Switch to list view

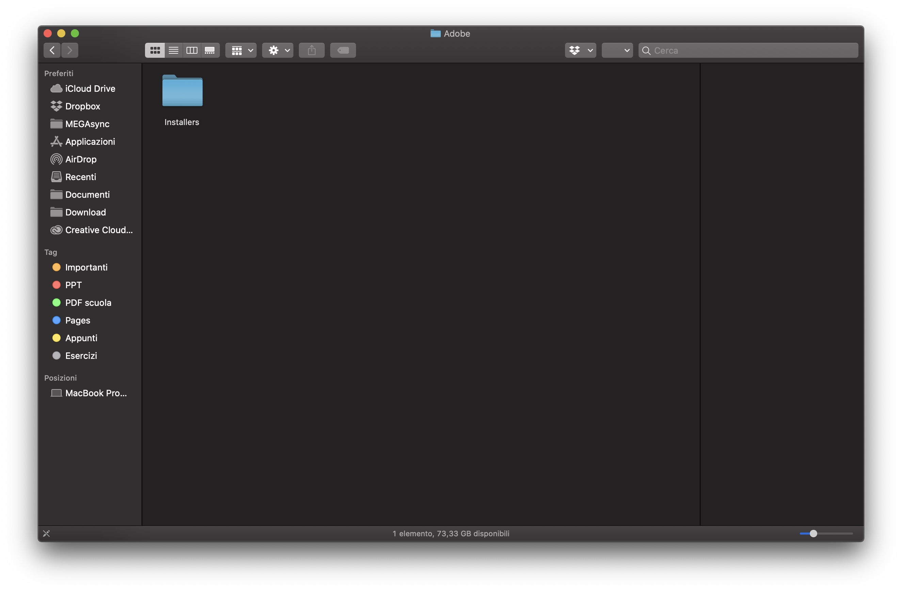point(173,50)
